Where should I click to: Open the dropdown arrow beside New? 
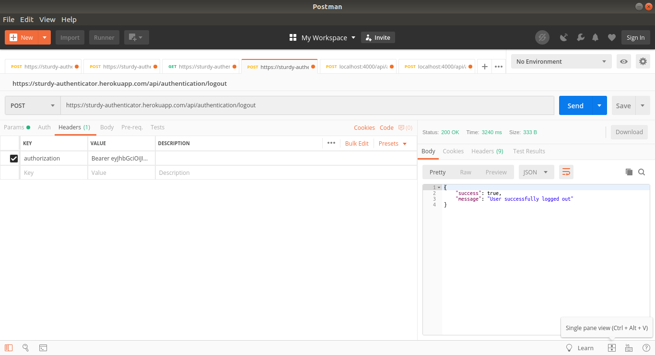[45, 37]
